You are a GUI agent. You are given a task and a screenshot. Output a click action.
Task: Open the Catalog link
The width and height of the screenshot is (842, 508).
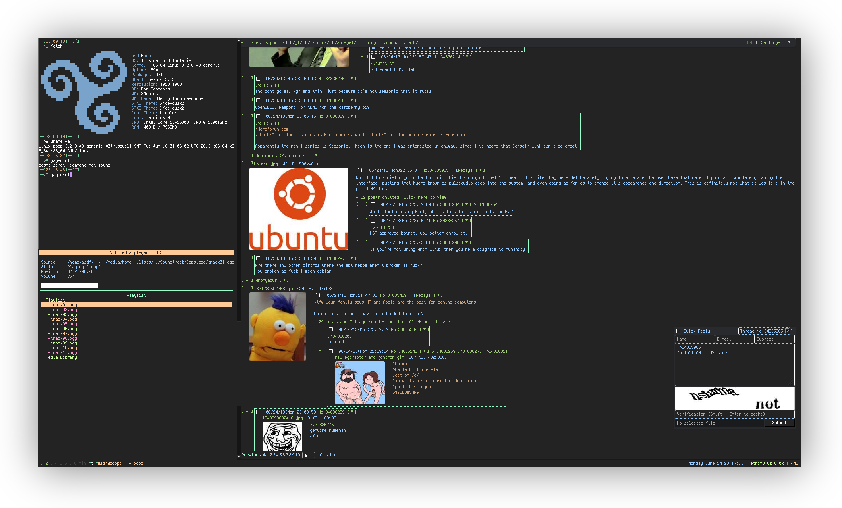[328, 455]
